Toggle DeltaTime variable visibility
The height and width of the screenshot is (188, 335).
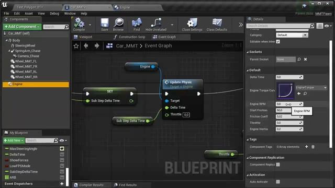(x=62, y=155)
